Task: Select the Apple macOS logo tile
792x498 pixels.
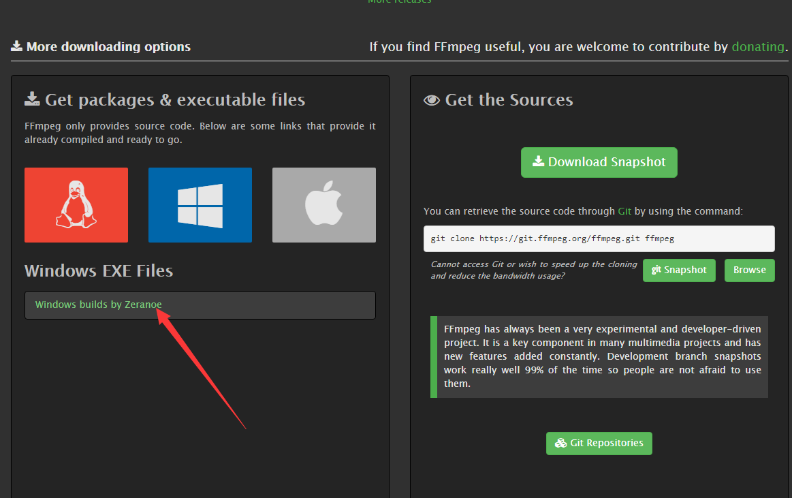Action: (x=323, y=205)
